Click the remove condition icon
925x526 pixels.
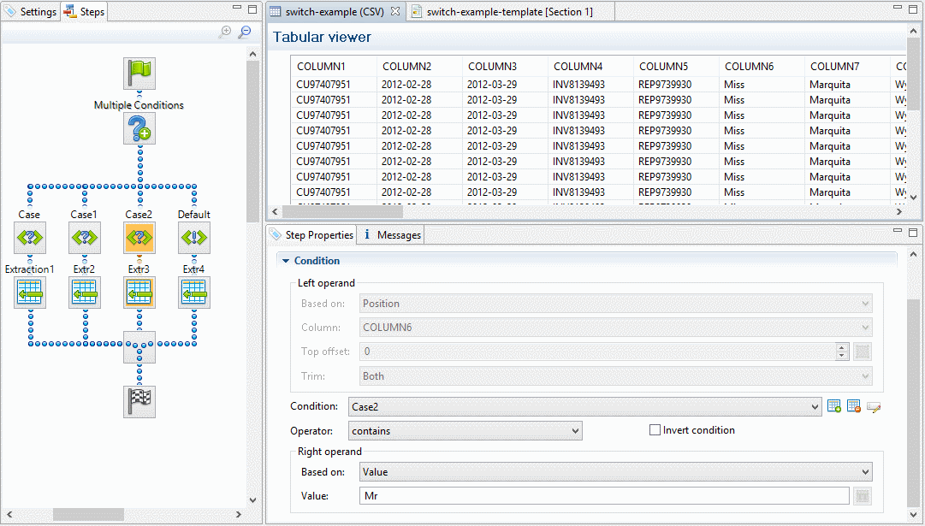coord(853,407)
